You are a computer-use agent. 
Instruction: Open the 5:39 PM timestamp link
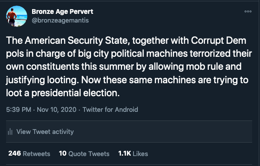[x=19, y=110]
